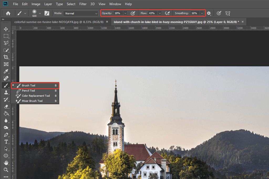Select the Eraser tool
The image size is (269, 179).
click(6, 107)
